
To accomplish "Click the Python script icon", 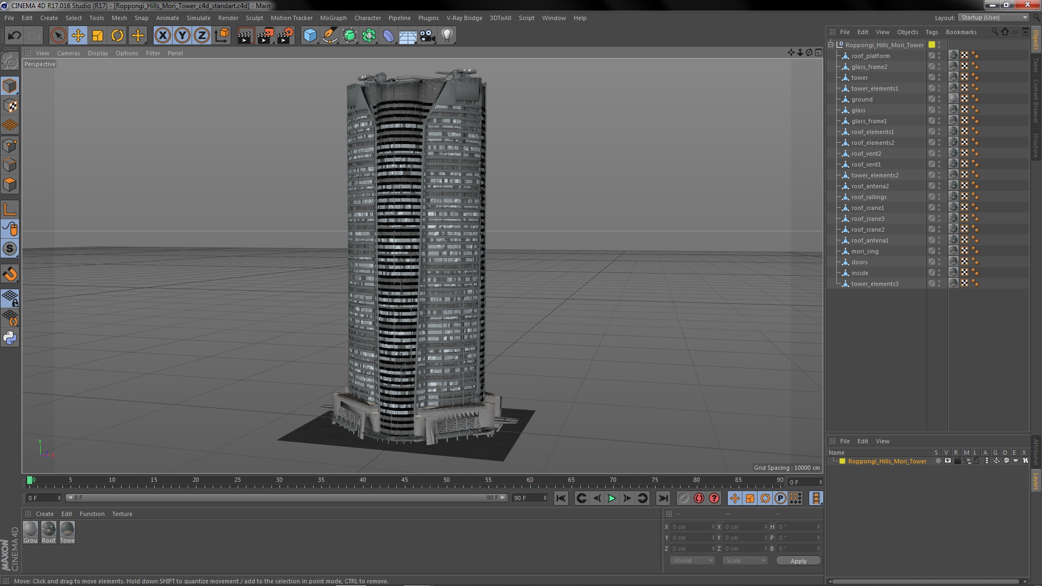I will click(10, 338).
